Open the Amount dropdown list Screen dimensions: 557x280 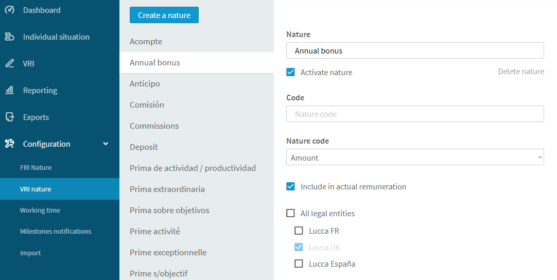(x=415, y=157)
